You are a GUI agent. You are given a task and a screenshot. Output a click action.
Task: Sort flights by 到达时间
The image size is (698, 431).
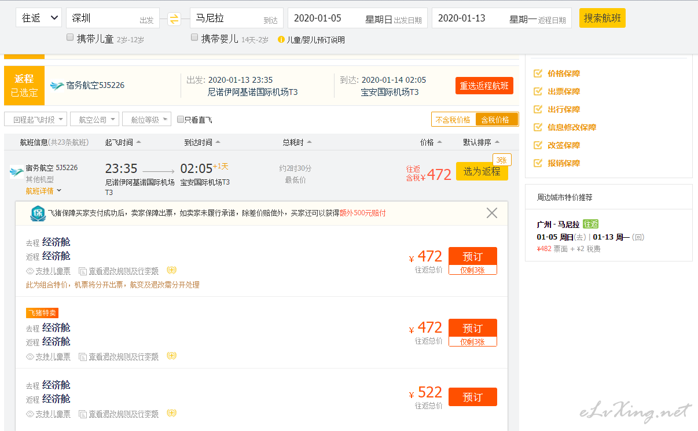pyautogui.click(x=203, y=142)
